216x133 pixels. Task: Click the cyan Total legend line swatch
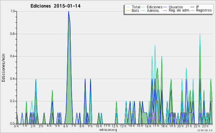point(128,7)
